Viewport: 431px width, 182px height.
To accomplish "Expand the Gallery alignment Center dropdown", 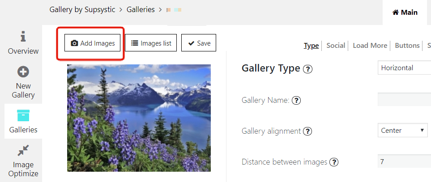I will [402, 130].
